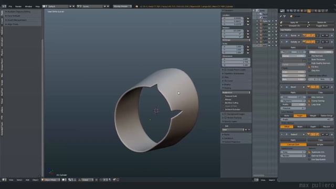Viewport: 336px width, 189px height.
Task: Toggle High Quality Normals checkbox
Action: click(x=309, y=63)
